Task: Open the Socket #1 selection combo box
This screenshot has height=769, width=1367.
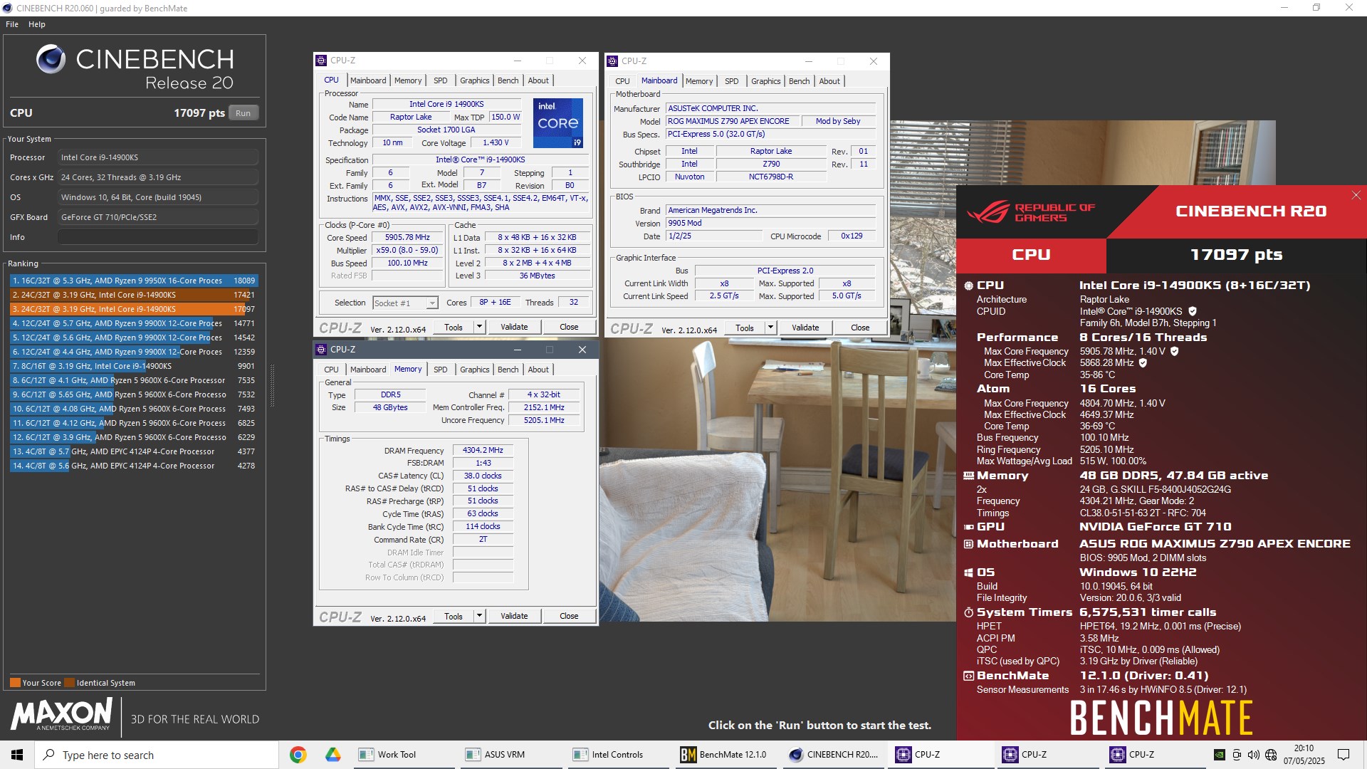Action: point(405,303)
